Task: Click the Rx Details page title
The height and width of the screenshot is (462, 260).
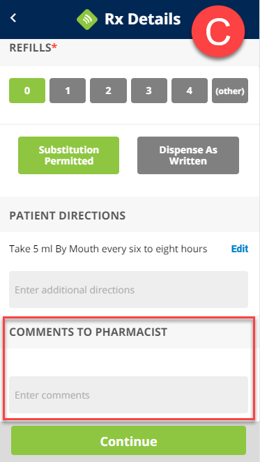Action: tap(143, 19)
